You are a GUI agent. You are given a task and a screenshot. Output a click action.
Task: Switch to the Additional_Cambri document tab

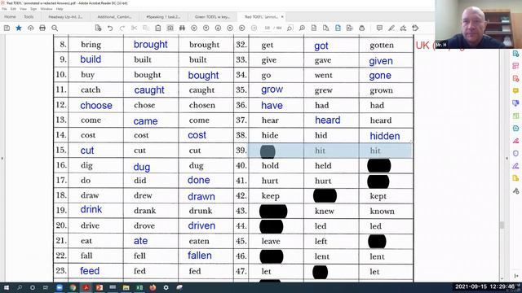[114, 16]
